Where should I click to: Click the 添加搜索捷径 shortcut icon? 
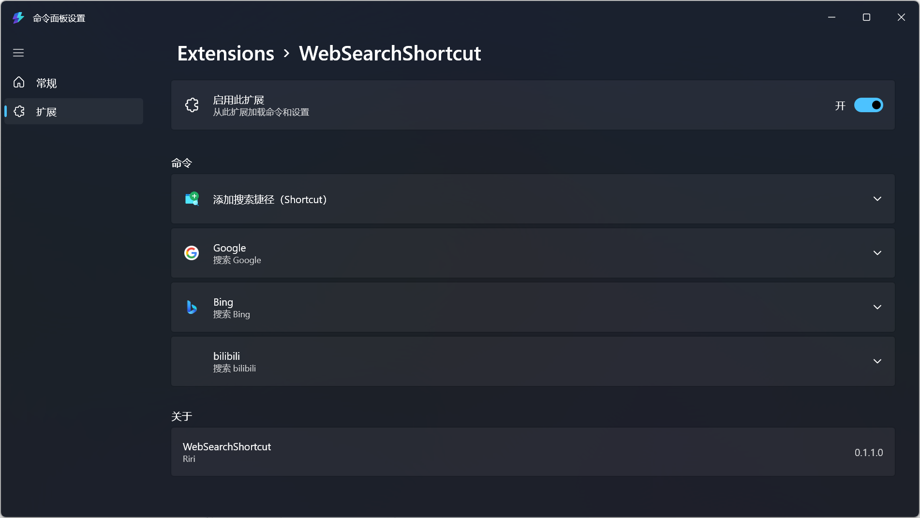[x=192, y=199]
